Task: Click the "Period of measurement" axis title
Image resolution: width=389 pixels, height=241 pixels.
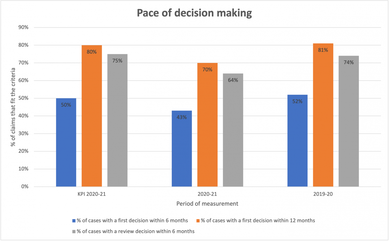Action: pos(207,204)
